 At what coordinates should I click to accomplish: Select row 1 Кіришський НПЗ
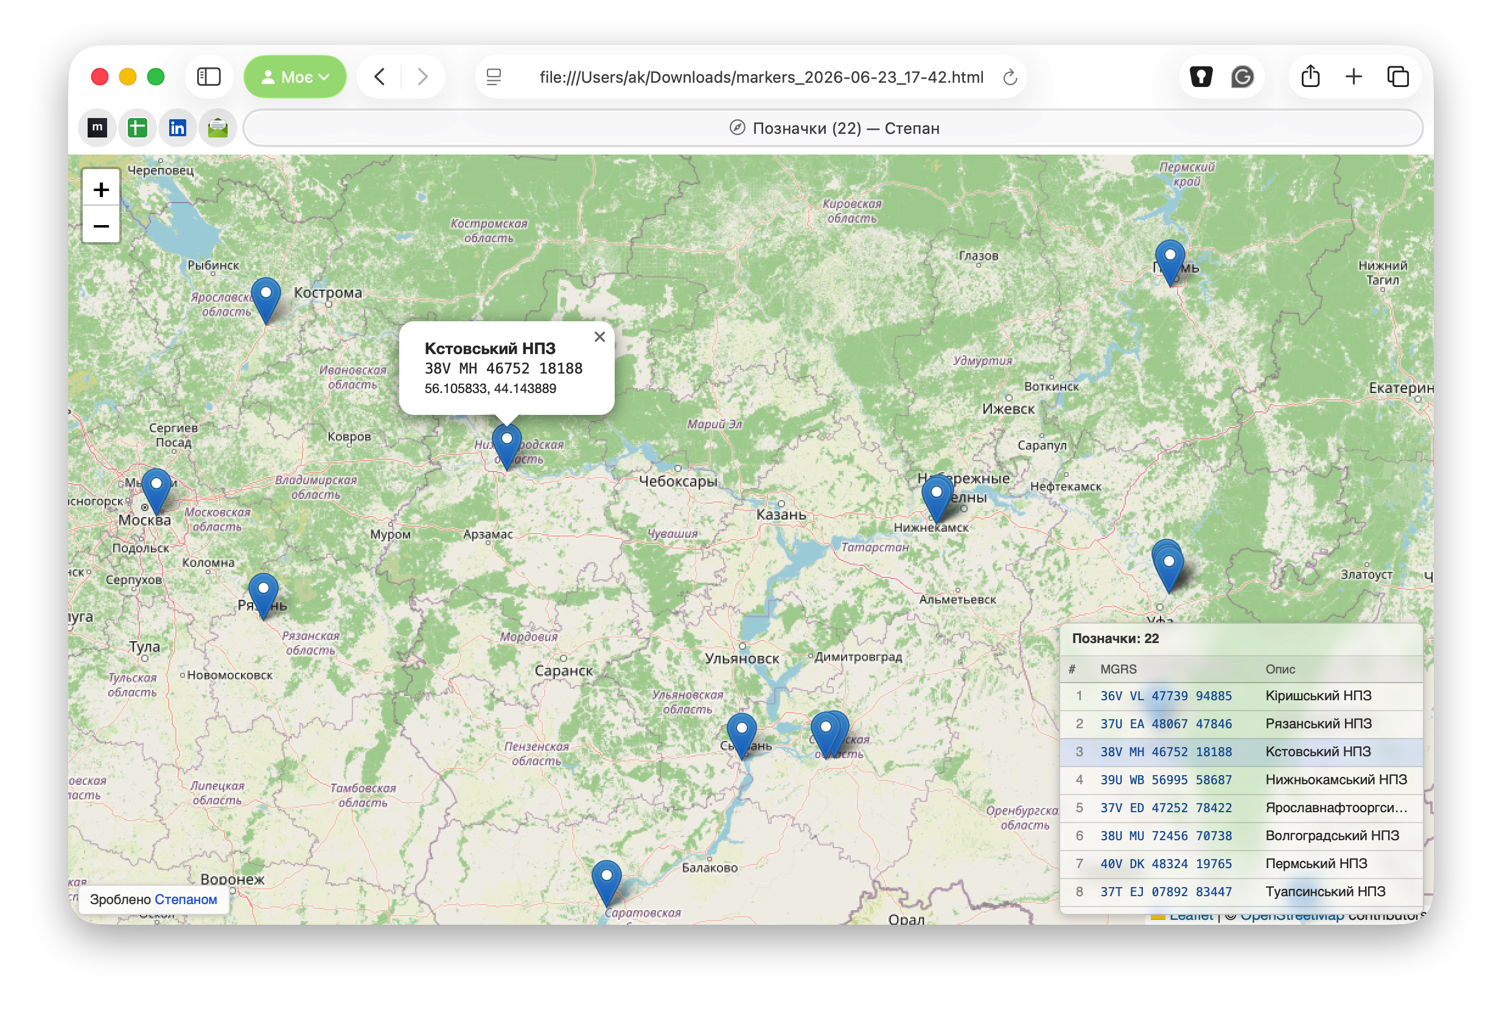click(x=1241, y=695)
